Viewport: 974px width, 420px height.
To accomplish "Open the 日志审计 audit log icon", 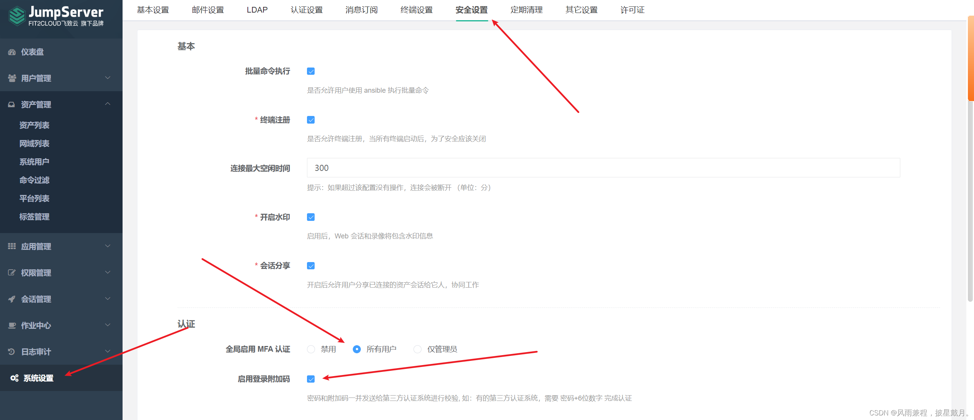I will 12,351.
